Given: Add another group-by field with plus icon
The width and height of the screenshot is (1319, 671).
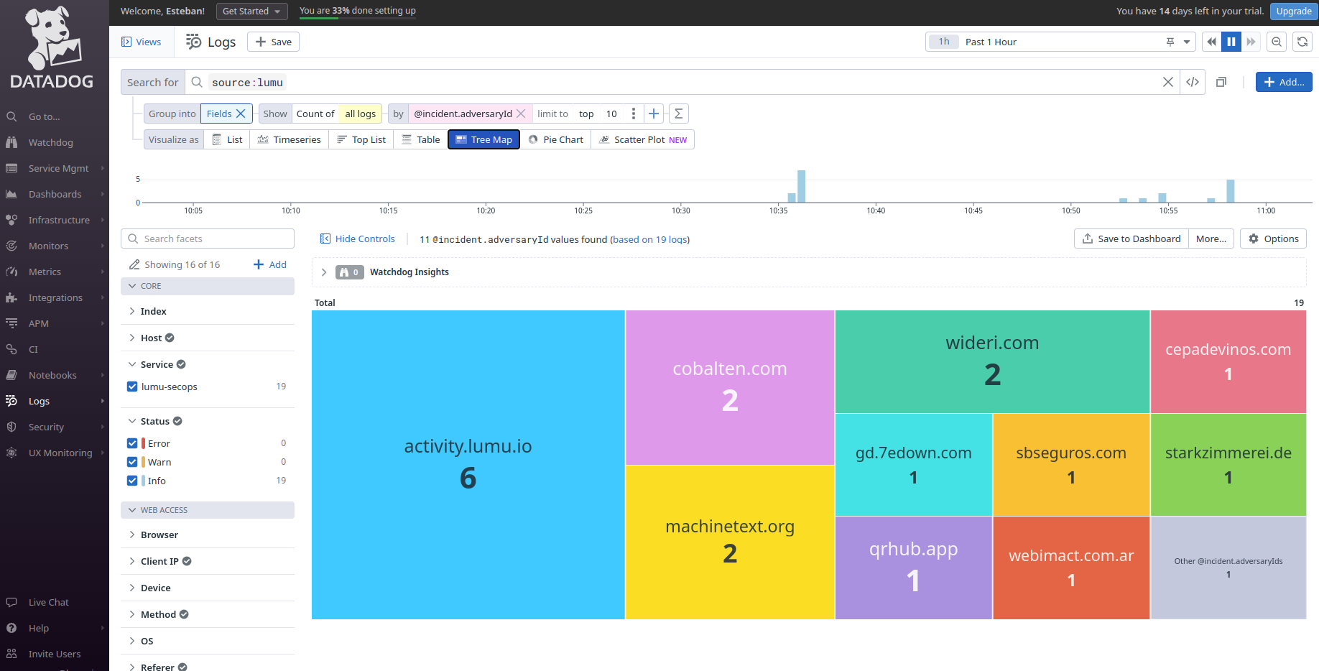Looking at the screenshot, I should point(654,114).
